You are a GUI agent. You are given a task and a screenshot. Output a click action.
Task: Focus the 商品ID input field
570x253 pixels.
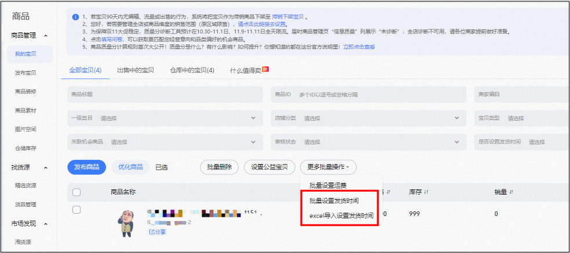368,95
